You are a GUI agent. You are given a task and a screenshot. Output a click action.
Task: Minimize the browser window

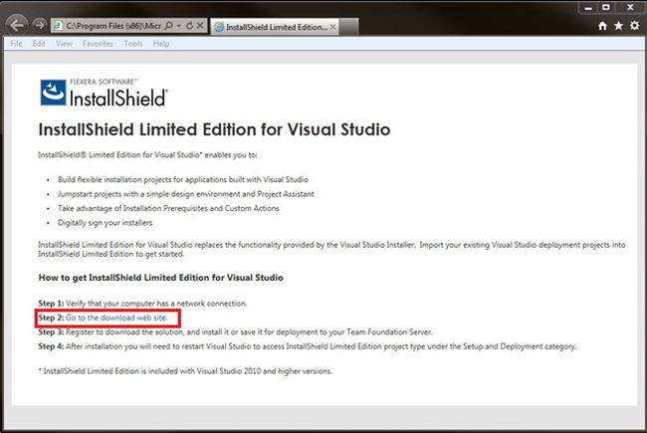pos(588,7)
